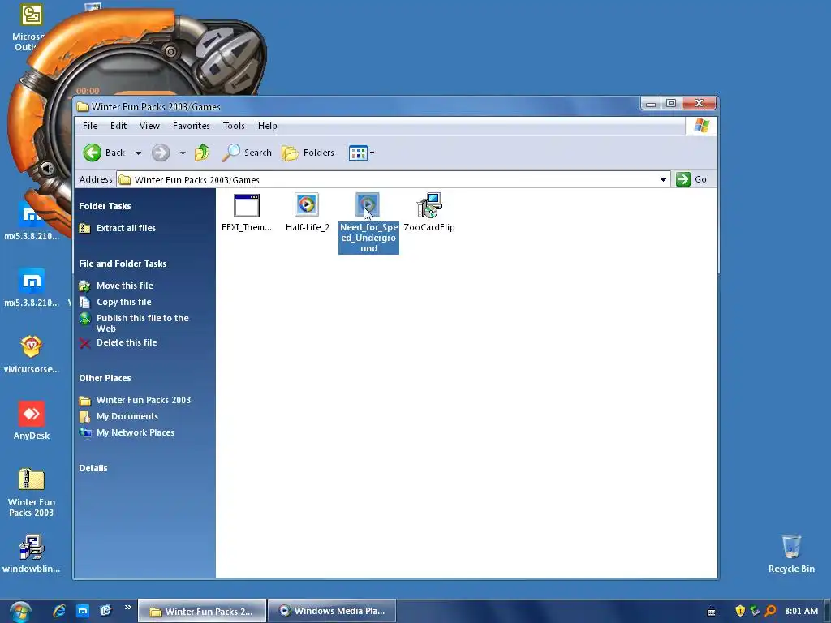Open the Help menu
This screenshot has width=831, height=623.
[268, 126]
